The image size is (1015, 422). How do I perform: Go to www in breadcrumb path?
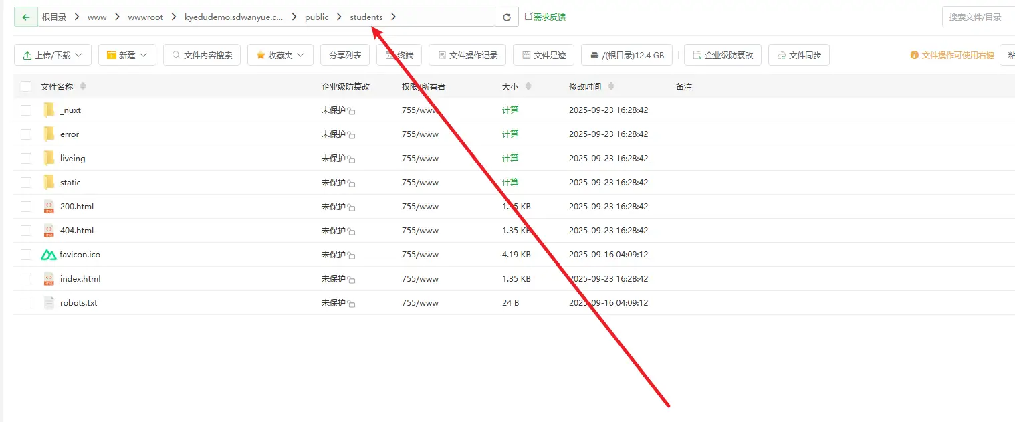[97, 17]
